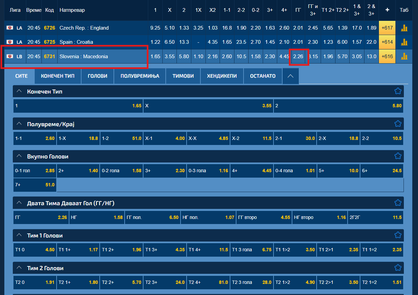Collapse the Вкупно Голови section

19,156
